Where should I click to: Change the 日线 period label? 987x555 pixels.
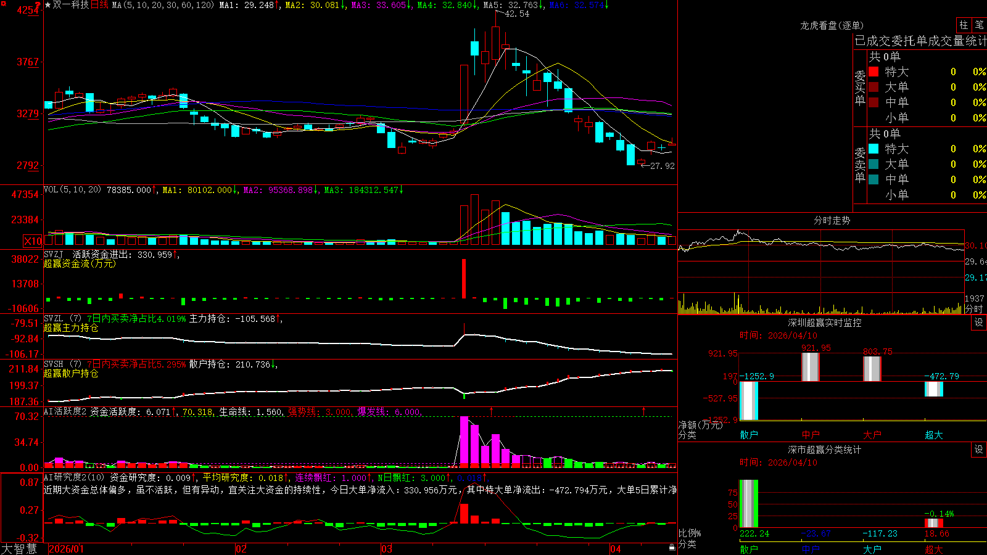tap(99, 5)
